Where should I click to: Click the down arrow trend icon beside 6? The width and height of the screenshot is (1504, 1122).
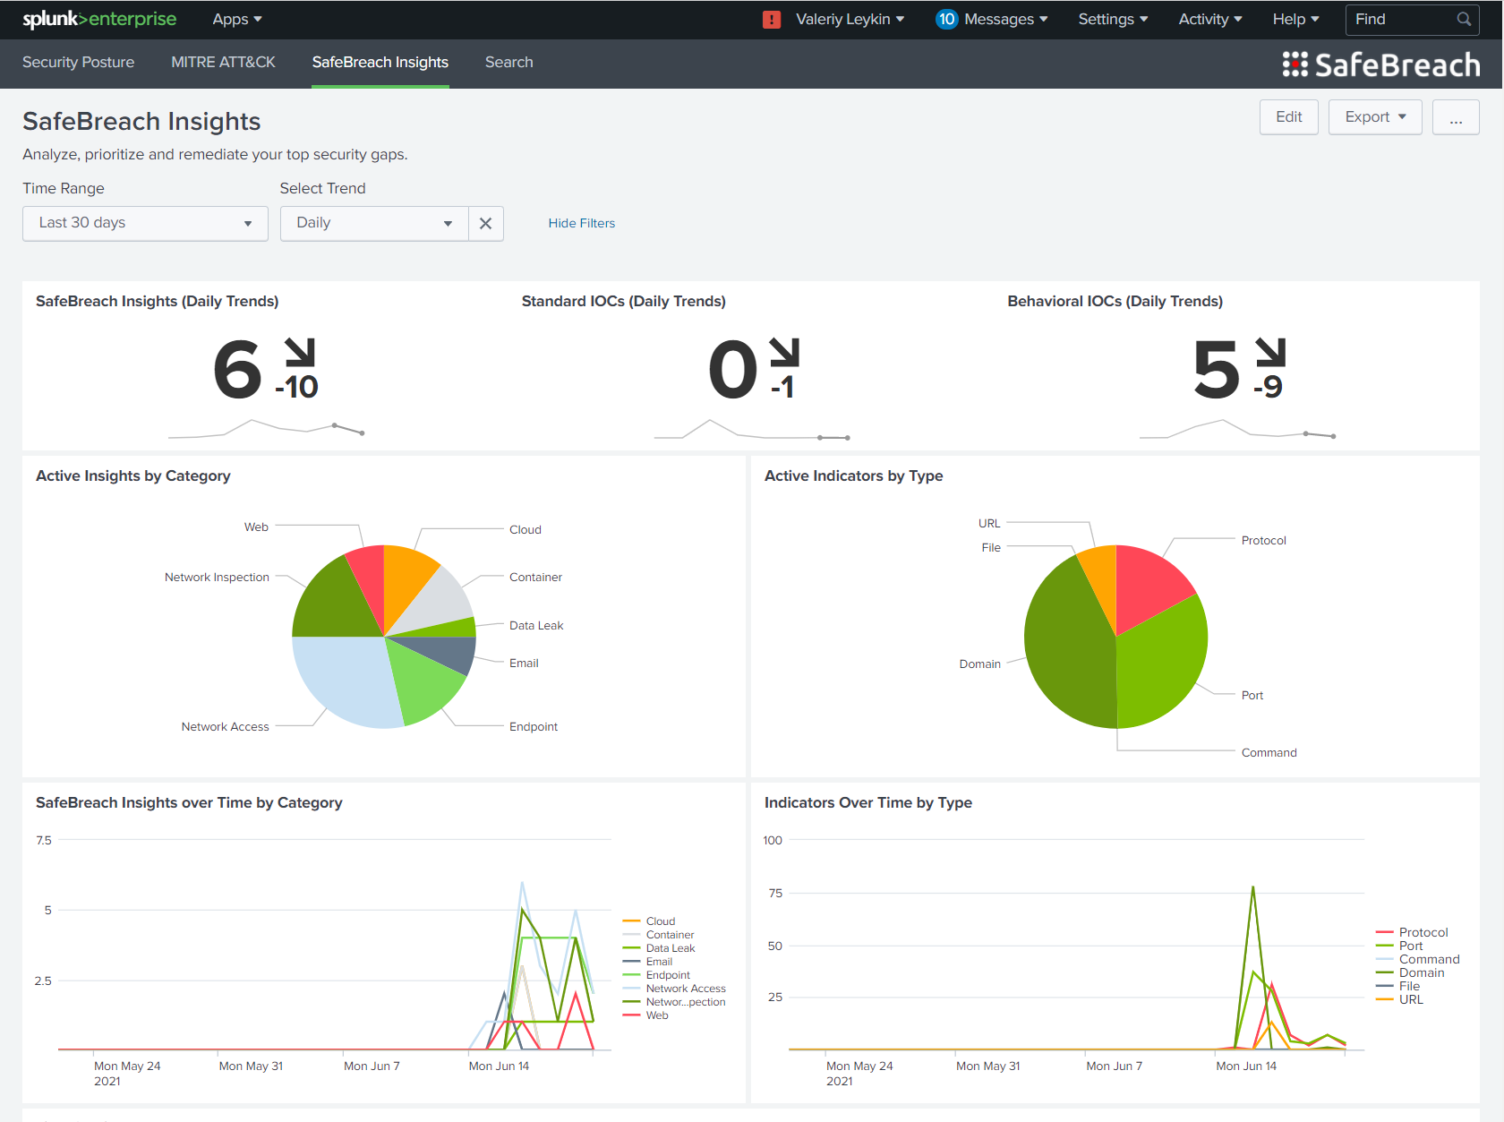coord(300,352)
